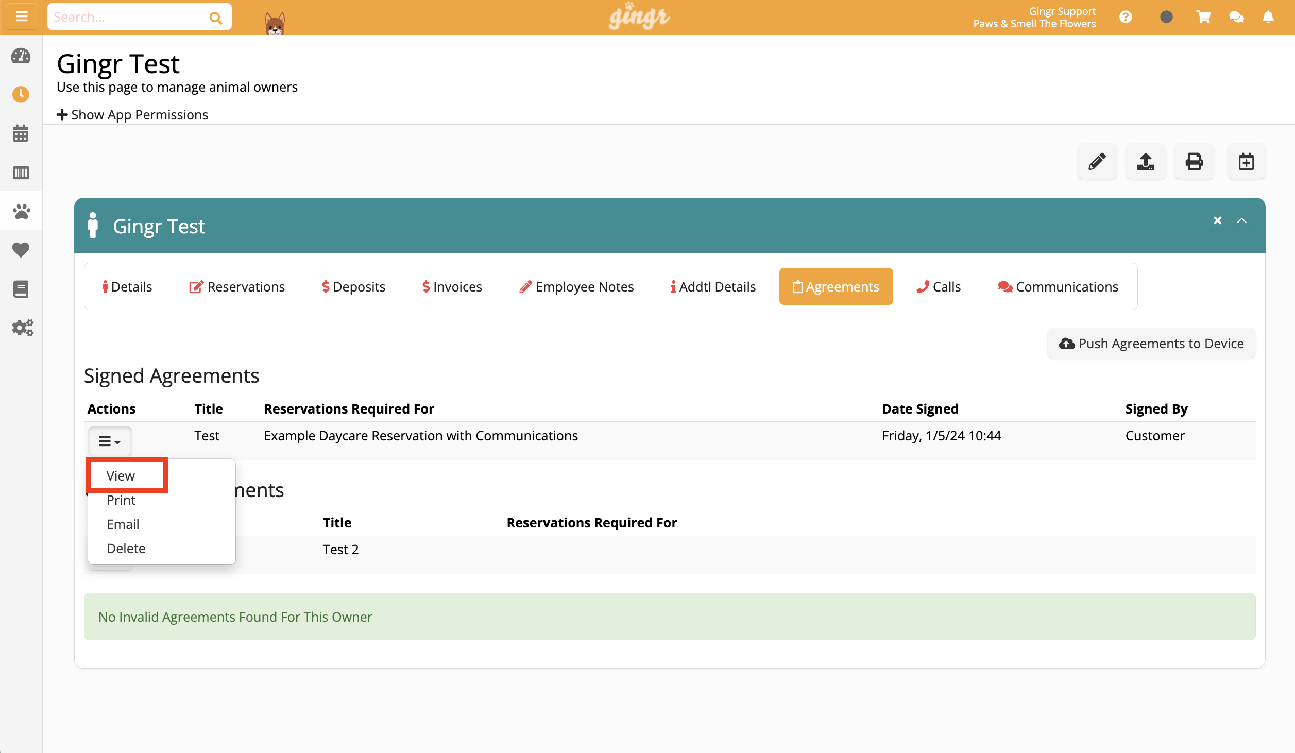Click the upload icon button

click(1146, 162)
